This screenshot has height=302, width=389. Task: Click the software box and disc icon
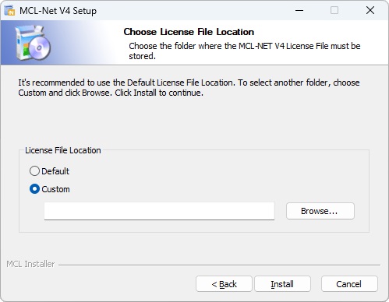33,43
